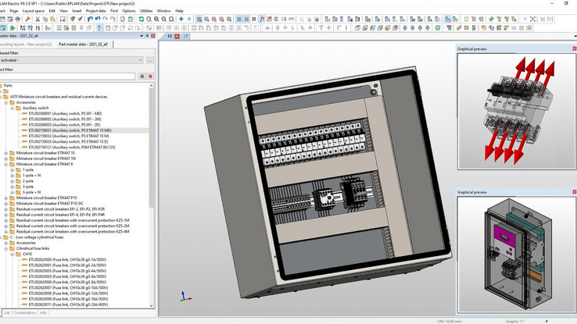The height and width of the screenshot is (324, 577).
Task: Select the document tab labeled /1
Action: point(186,36)
